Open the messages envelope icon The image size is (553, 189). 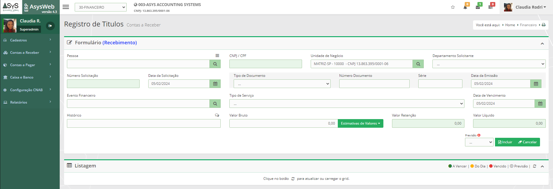click(x=478, y=7)
